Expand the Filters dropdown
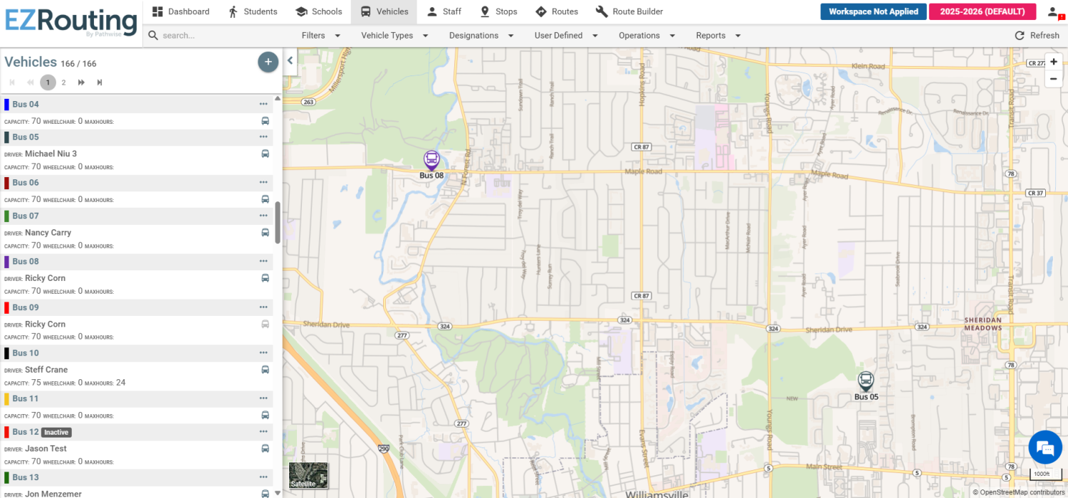Image resolution: width=1068 pixels, height=498 pixels. [x=320, y=36]
